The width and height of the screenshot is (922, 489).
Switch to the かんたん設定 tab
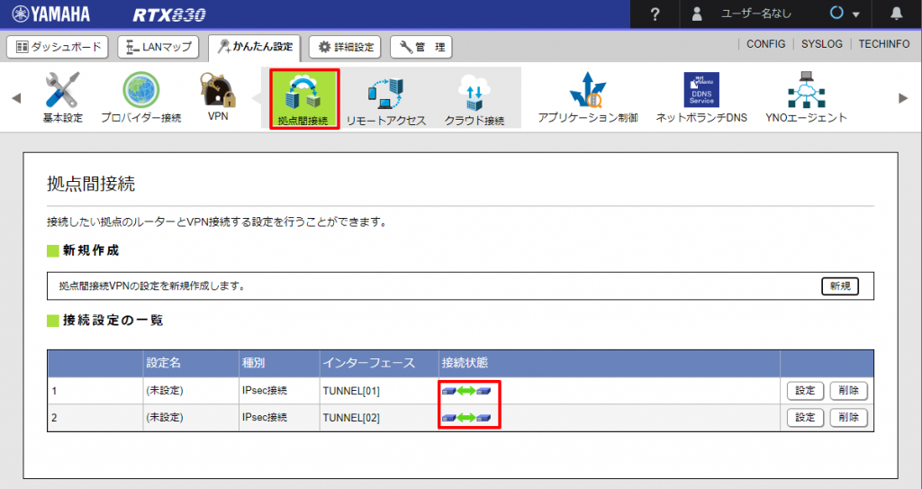tap(255, 47)
